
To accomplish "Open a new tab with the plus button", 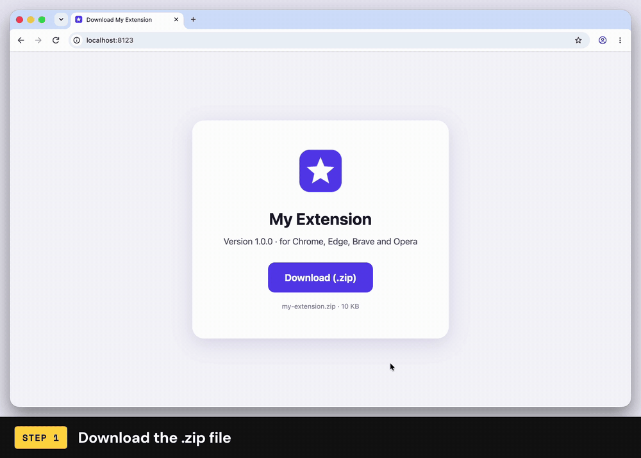I will (193, 19).
